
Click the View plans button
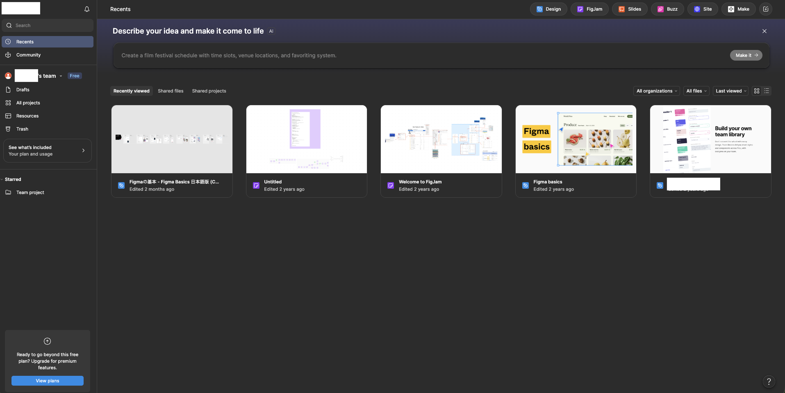point(48,381)
